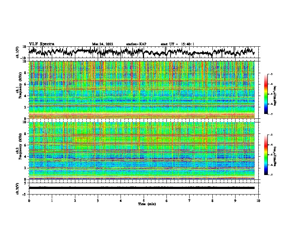Screen dimensions: 291x225
Task: Click time axis tick label "5"
Action: point(144,201)
